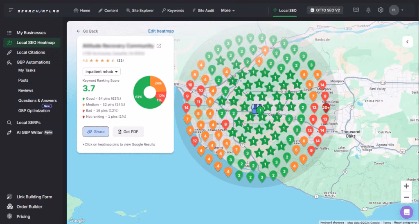419x224 pixels.
Task: Zoom out of the map with minus button
Action: pos(406,197)
